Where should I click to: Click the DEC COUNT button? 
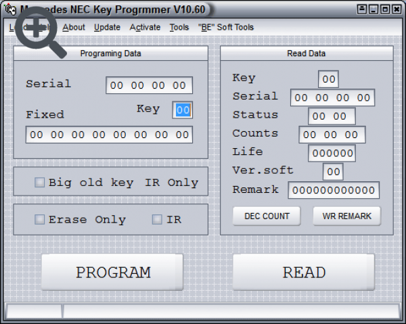(267, 216)
